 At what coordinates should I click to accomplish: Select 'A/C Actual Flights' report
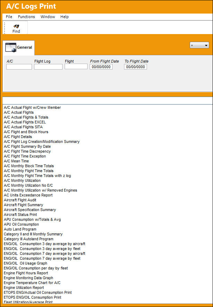tap(19, 112)
